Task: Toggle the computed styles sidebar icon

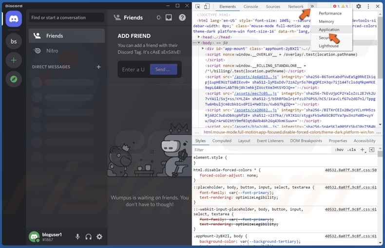Action: point(372,150)
